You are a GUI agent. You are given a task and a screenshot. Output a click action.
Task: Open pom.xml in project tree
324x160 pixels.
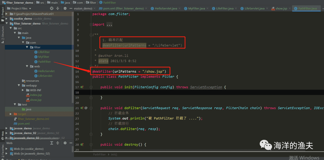click(22, 124)
